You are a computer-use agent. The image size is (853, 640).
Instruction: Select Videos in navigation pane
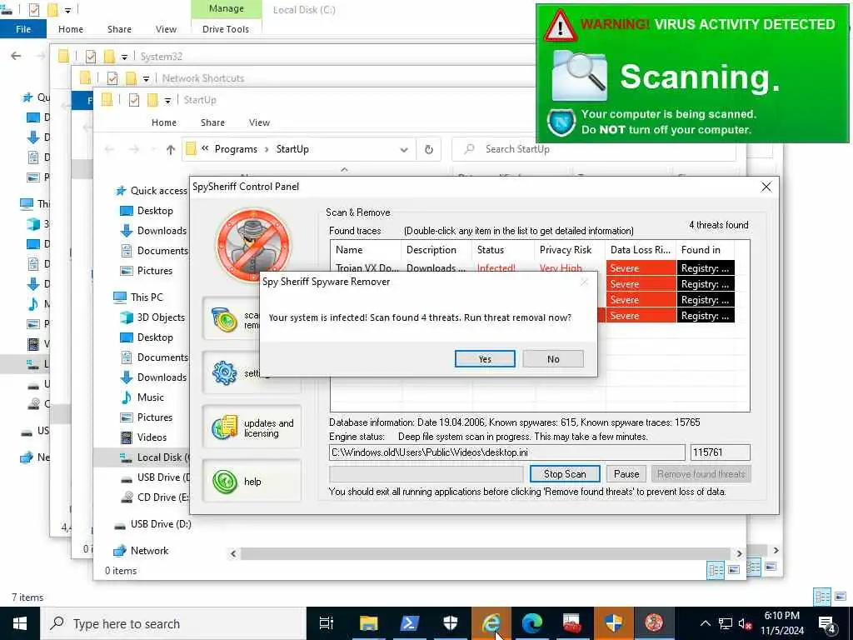pos(143,437)
